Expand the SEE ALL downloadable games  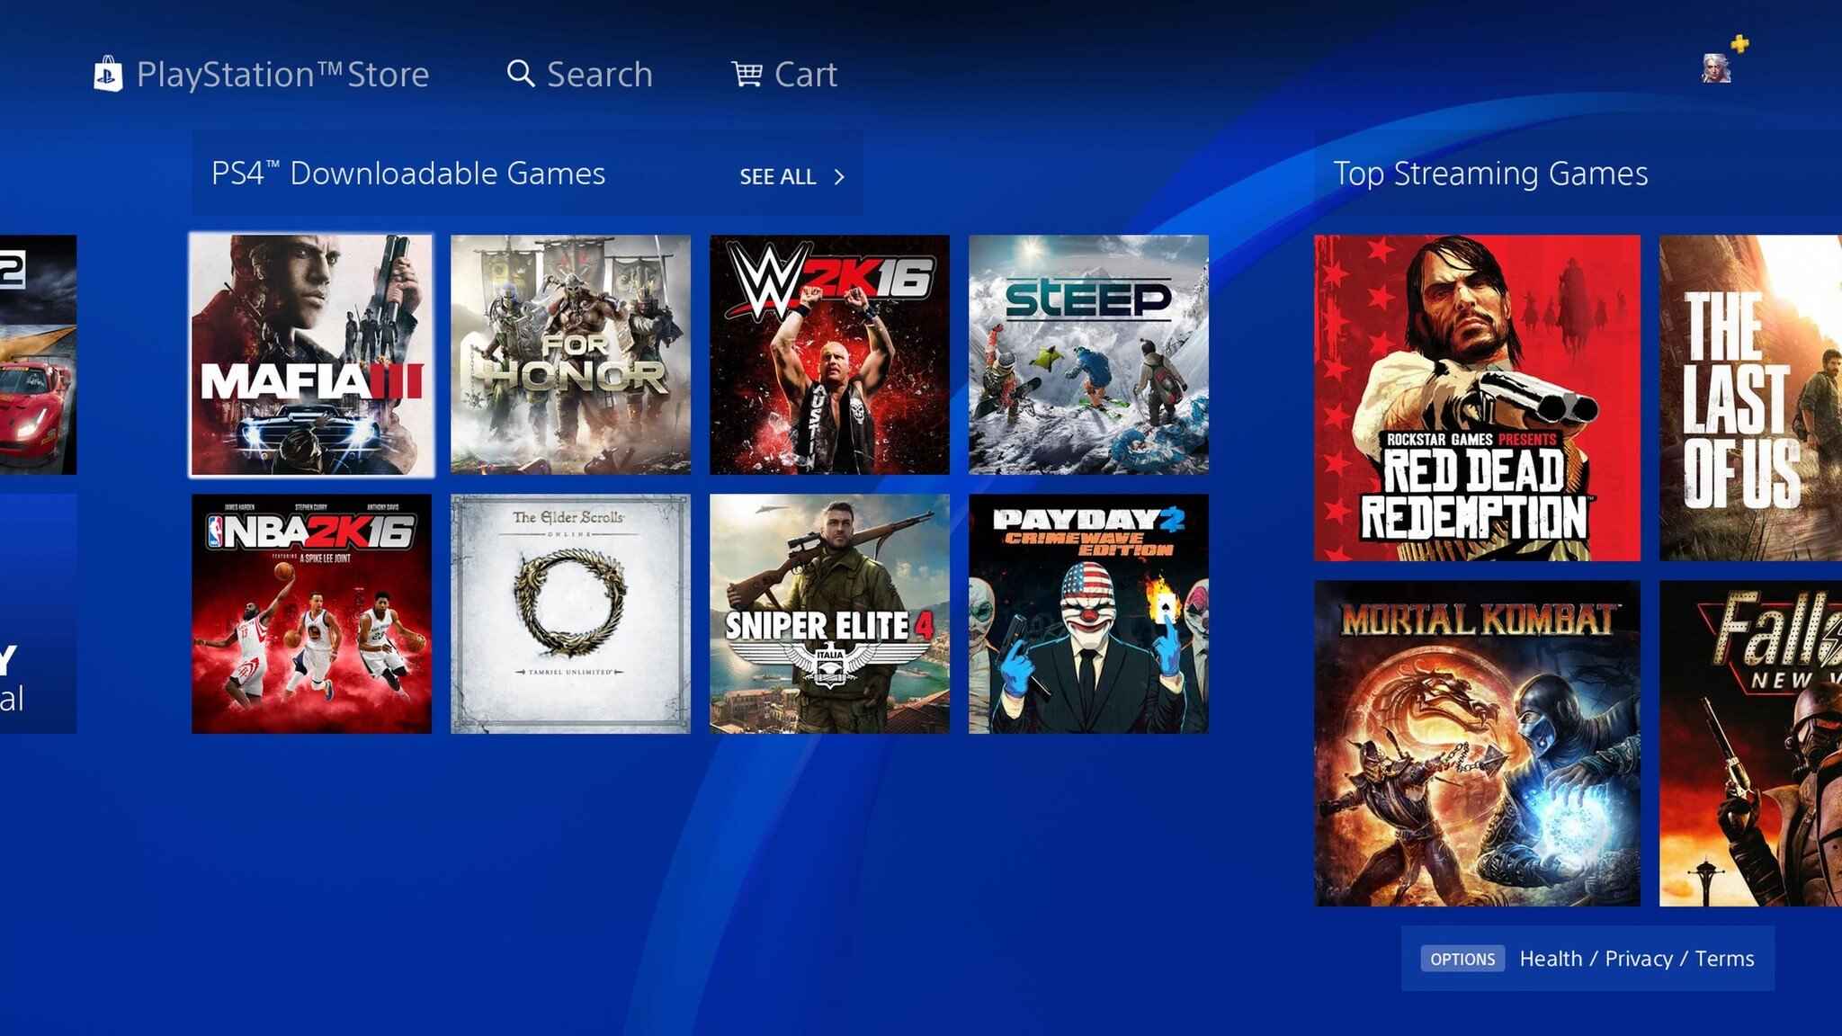pyautogui.click(x=791, y=176)
